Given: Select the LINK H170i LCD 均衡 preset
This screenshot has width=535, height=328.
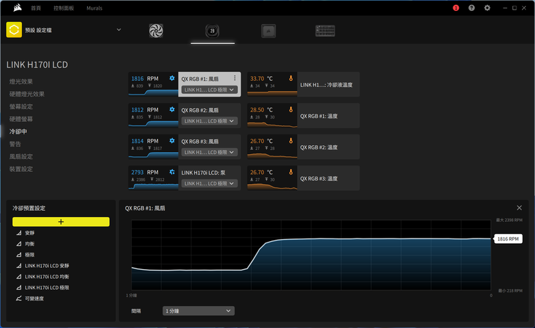Looking at the screenshot, I should point(47,277).
